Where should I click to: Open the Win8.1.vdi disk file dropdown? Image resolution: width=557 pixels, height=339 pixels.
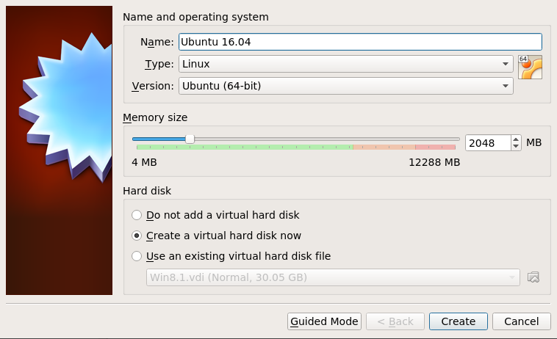click(x=333, y=277)
